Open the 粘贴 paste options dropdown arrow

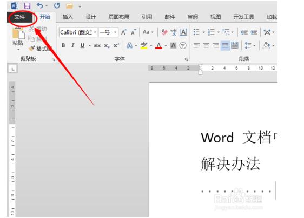[18, 50]
